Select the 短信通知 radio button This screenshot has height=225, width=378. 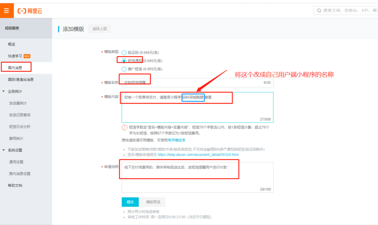(124, 61)
